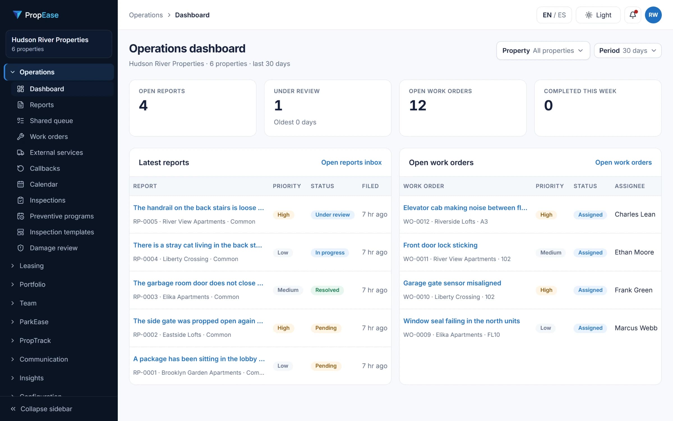Open the stray cat report RP-0004
Image resolution: width=673 pixels, height=421 pixels.
click(198, 245)
